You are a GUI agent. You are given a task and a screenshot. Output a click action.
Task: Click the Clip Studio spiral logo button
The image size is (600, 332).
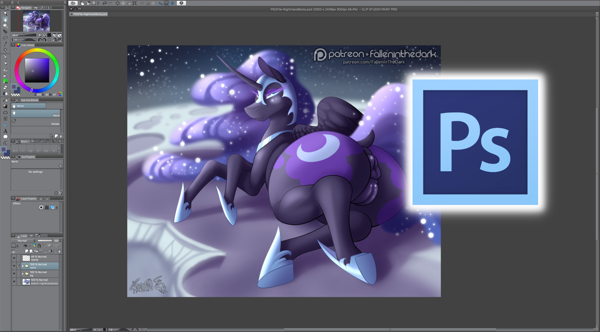tap(73, 3)
